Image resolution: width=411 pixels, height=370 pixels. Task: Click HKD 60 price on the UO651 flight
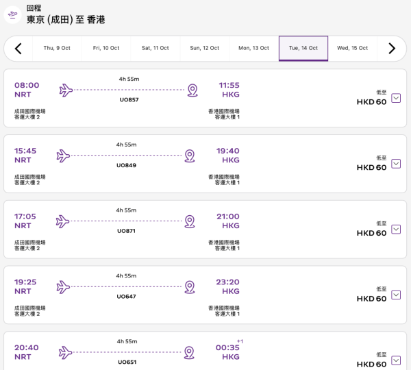click(371, 364)
